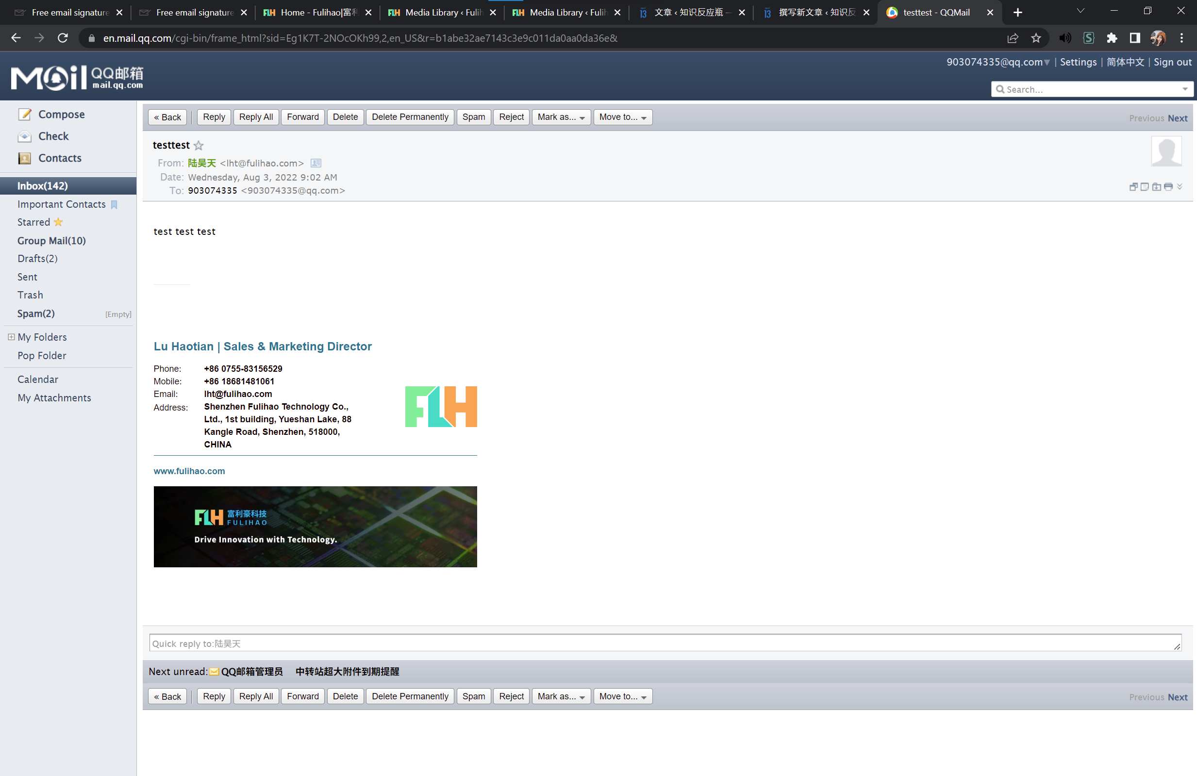Viewport: 1197px width, 776px height.
Task: Open Group Mail(10)
Action: pyautogui.click(x=51, y=240)
